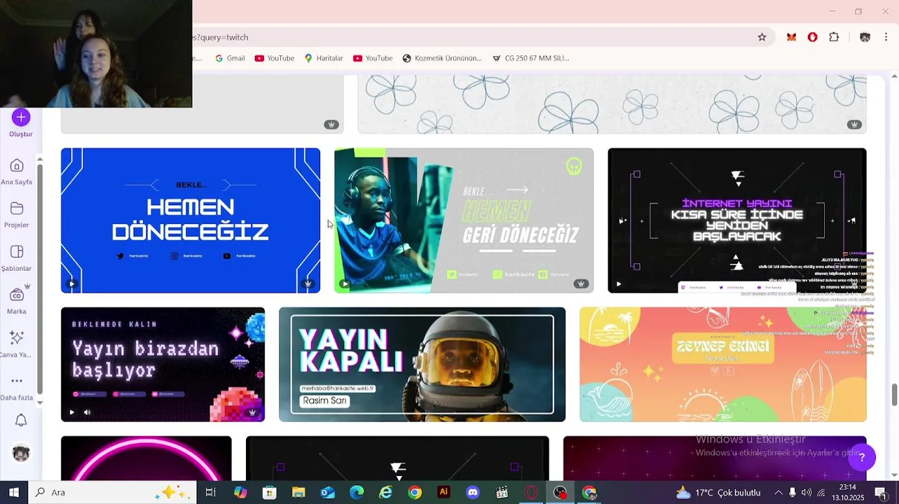
Task: Open File Explorer from taskbar
Action: (x=298, y=492)
